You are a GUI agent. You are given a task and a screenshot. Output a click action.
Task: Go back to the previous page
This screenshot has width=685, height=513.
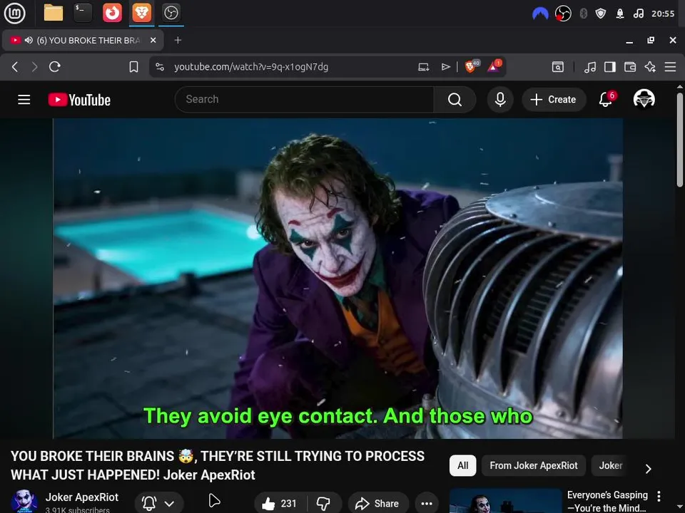click(x=15, y=67)
